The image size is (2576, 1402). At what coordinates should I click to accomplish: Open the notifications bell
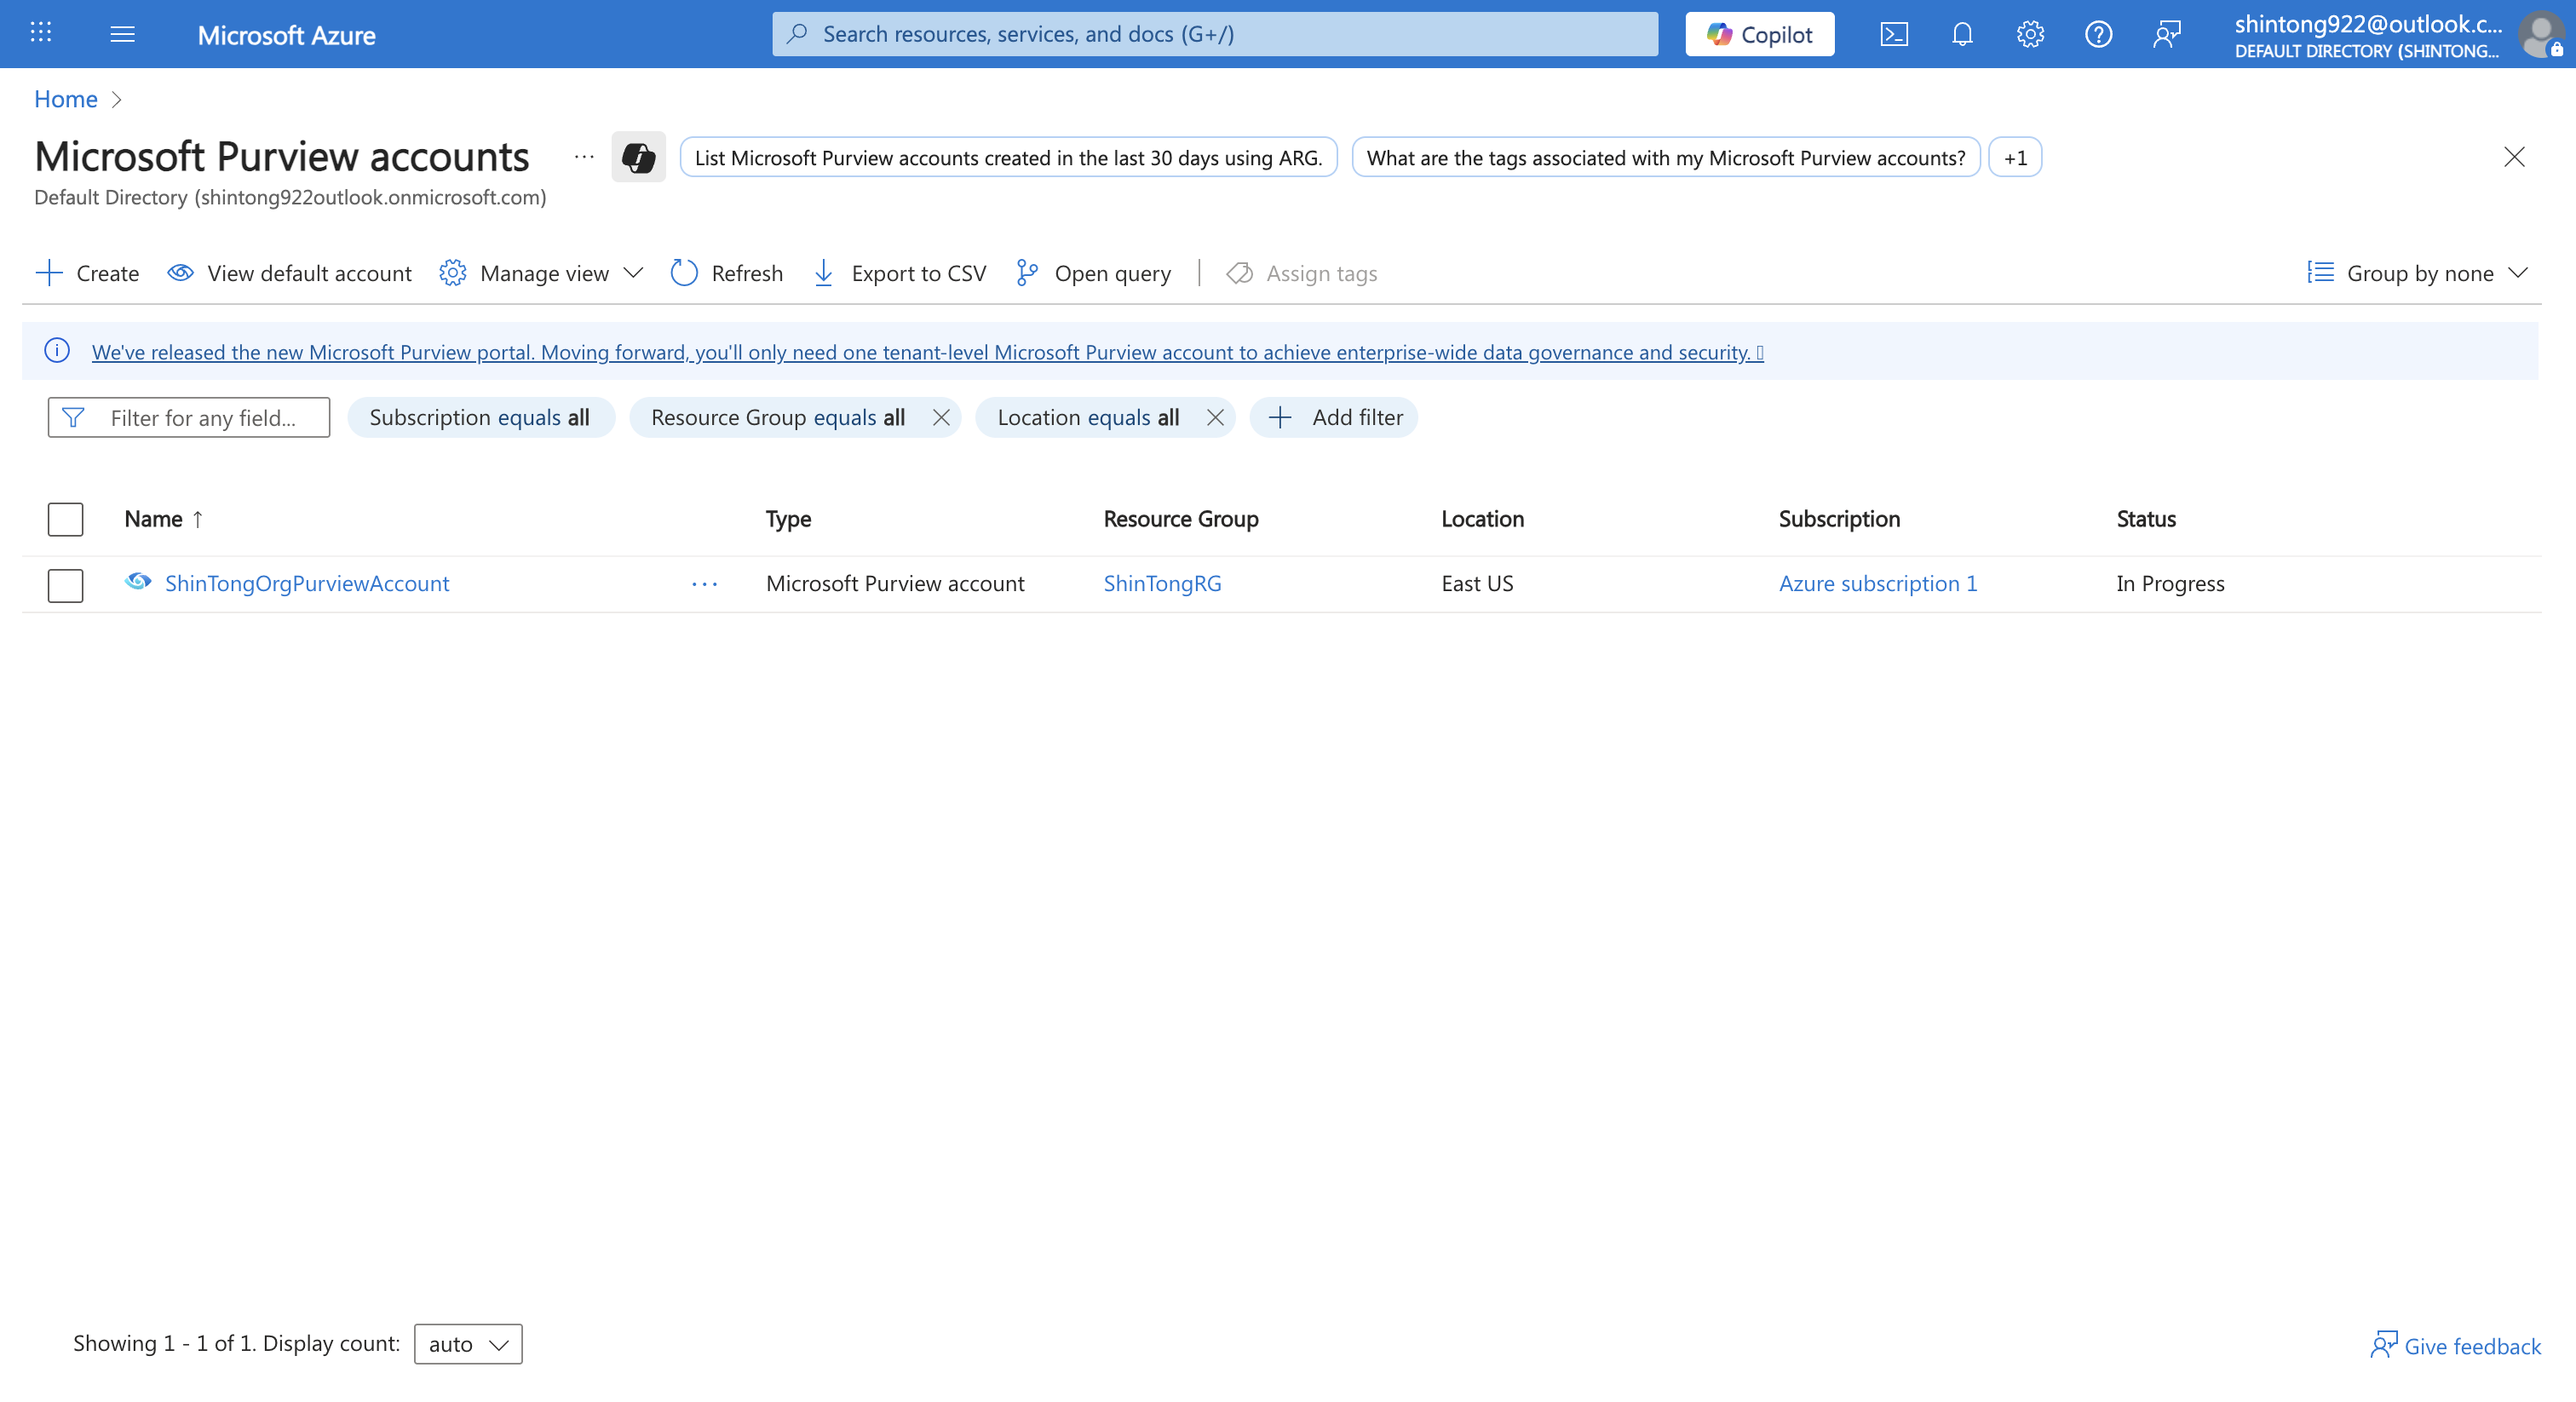tap(1962, 33)
